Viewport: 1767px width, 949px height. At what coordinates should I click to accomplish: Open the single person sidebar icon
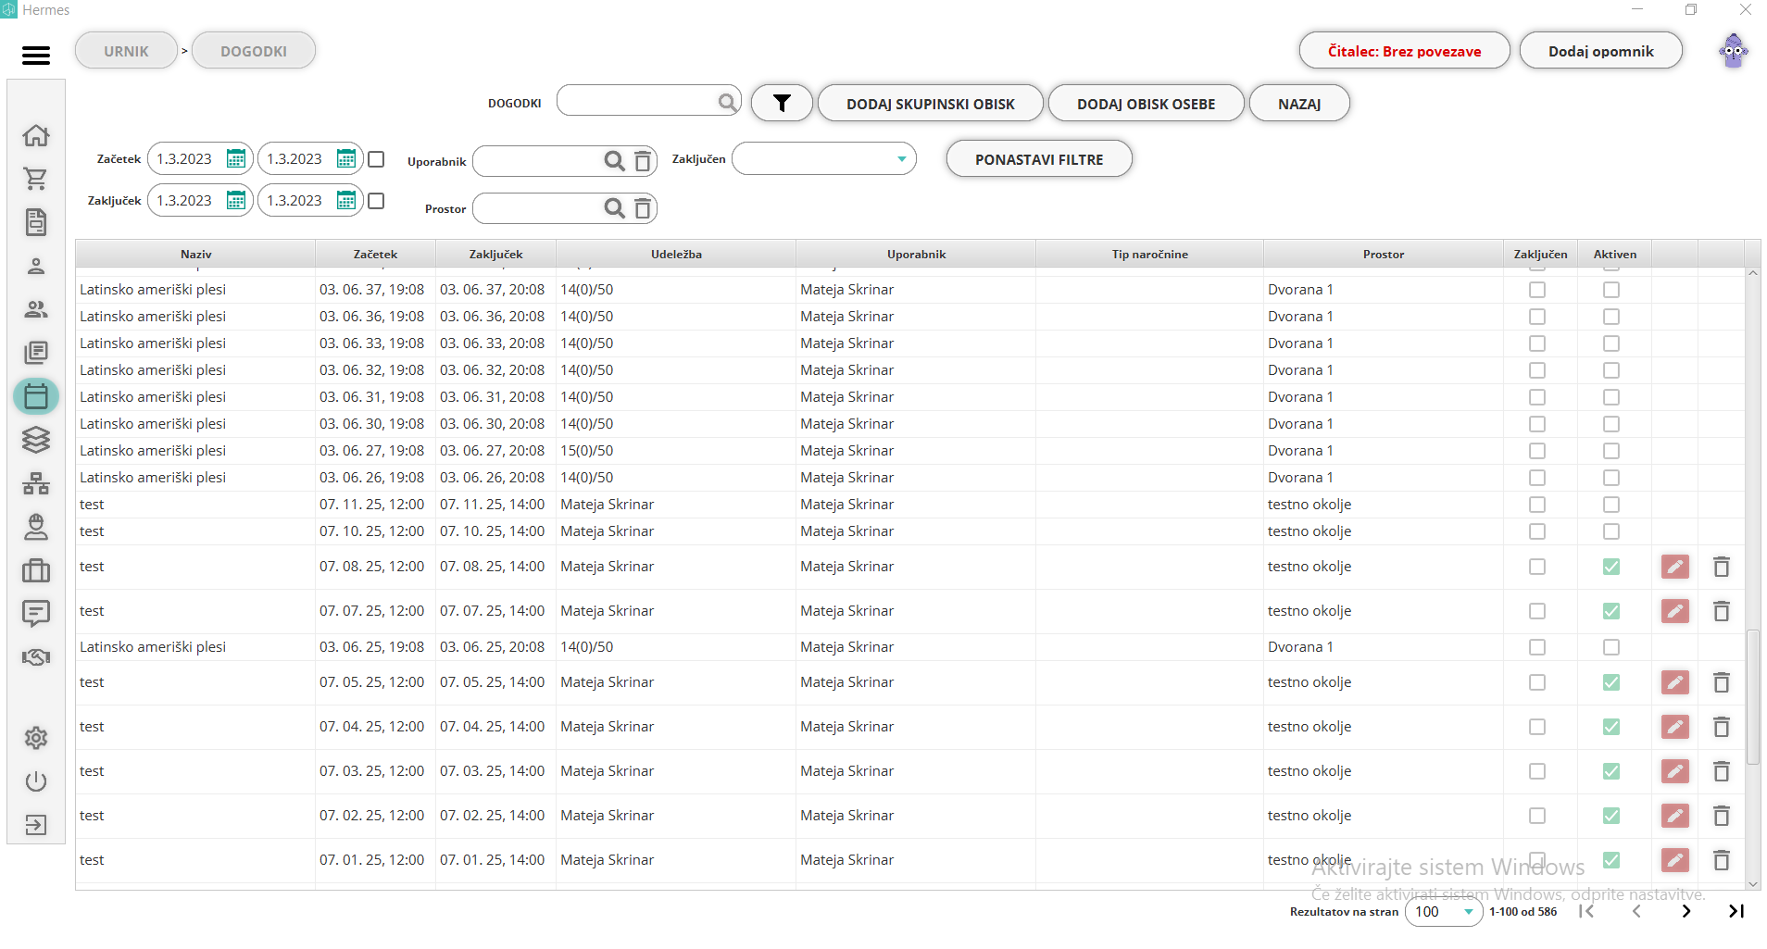click(36, 266)
